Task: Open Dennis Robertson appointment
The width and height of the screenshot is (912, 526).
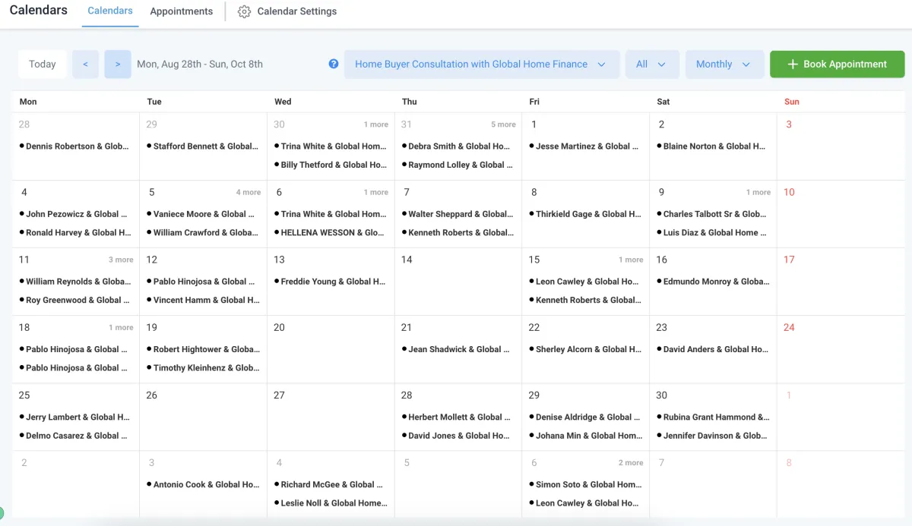Action: click(x=74, y=146)
